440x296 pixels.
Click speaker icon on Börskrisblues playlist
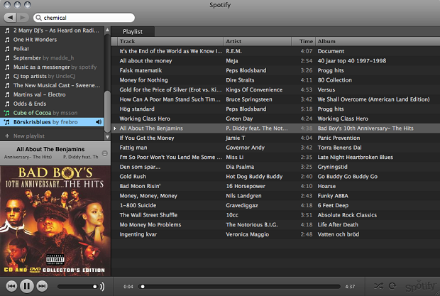(99, 122)
